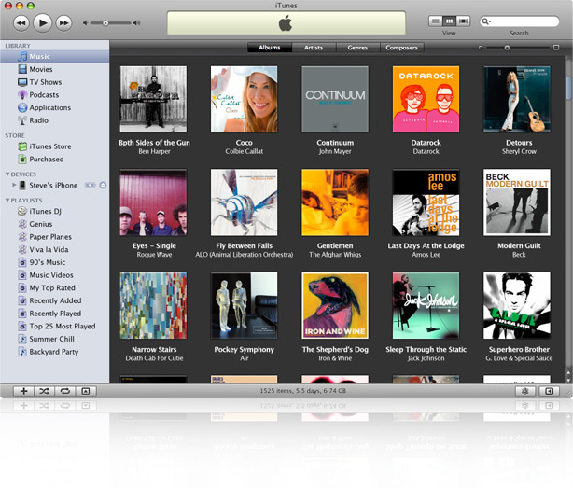Click the largest artwork size icon
This screenshot has height=488, width=573.
(x=556, y=48)
